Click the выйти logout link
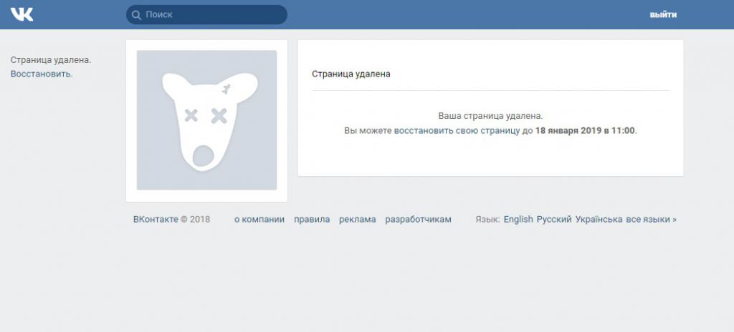This screenshot has height=332, width=734. point(663,14)
